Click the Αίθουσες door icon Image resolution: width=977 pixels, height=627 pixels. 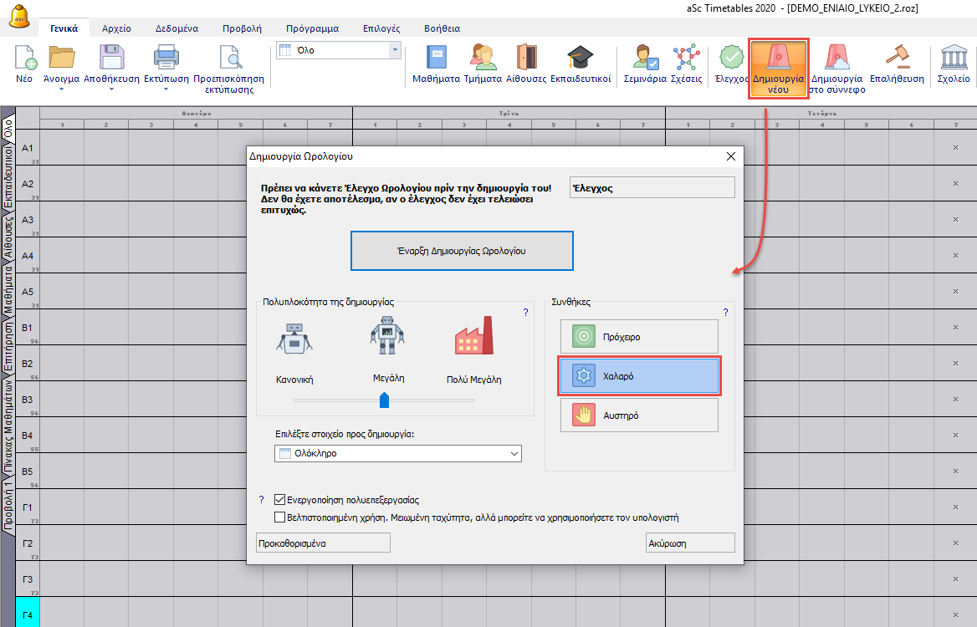point(526,59)
